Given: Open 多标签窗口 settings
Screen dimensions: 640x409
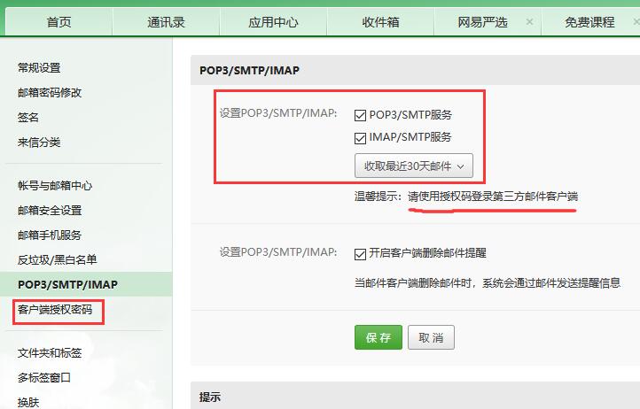Looking at the screenshot, I should point(44,378).
